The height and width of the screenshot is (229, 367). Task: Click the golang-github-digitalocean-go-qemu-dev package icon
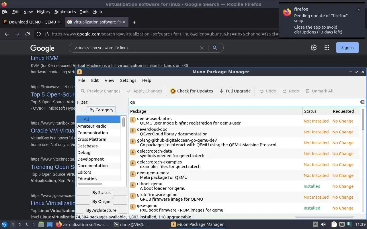tap(133, 141)
